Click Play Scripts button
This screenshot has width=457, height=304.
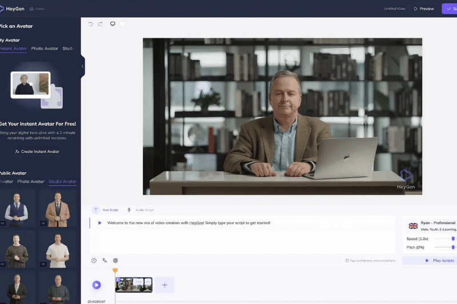coord(430,261)
